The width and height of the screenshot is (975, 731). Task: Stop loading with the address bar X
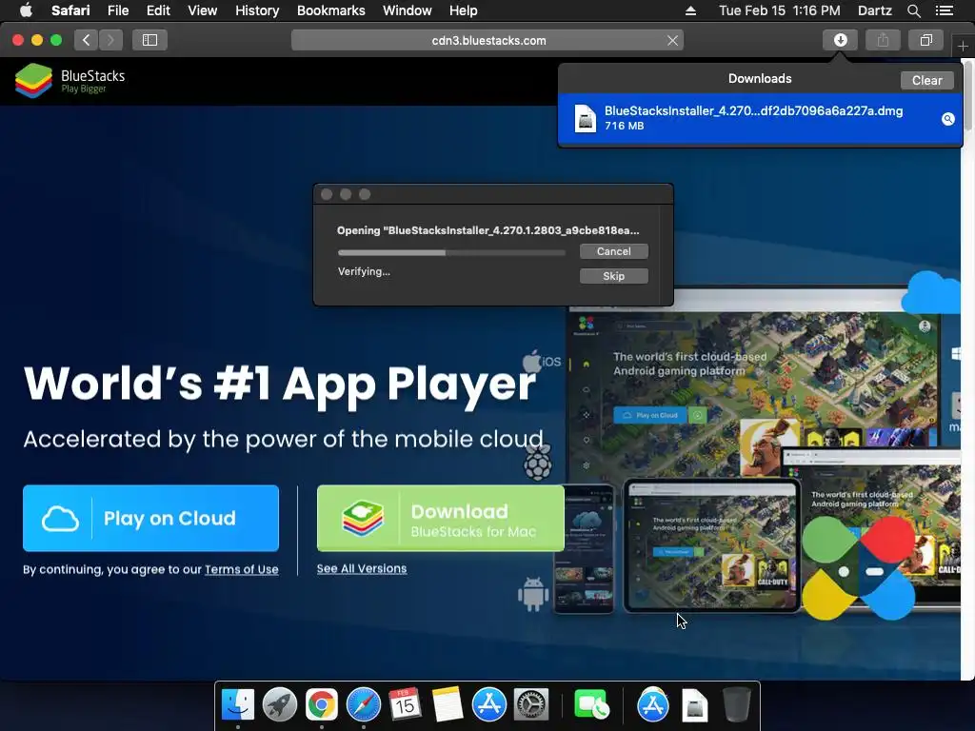[673, 40]
